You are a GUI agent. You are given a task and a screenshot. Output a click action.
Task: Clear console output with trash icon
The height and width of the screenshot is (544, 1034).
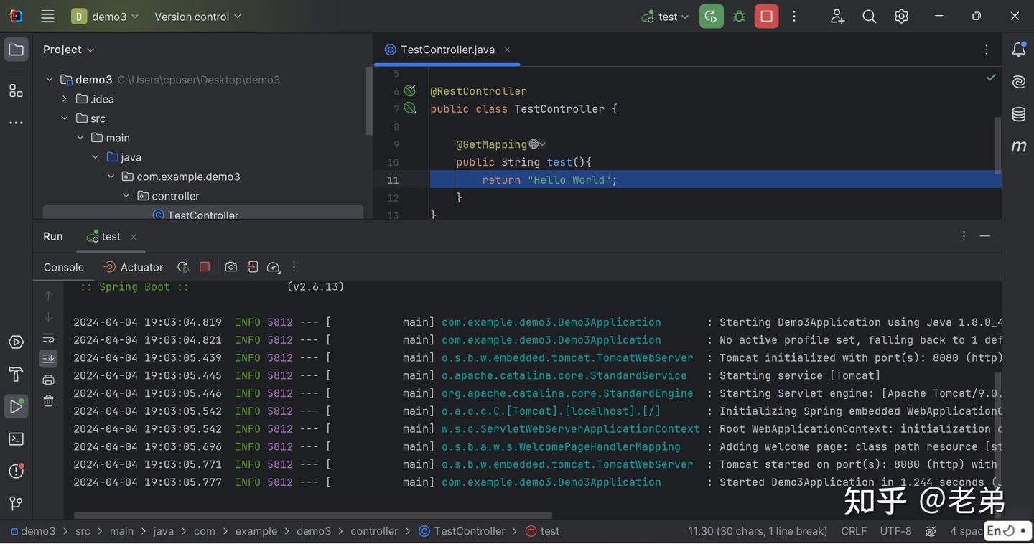[48, 401]
